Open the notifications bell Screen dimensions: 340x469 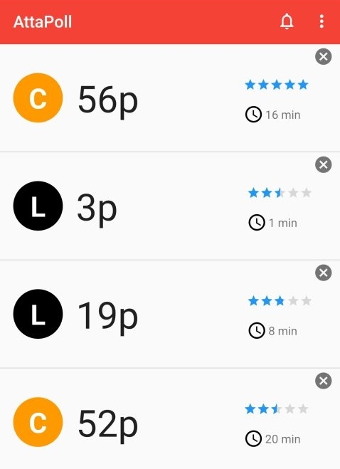click(x=287, y=21)
